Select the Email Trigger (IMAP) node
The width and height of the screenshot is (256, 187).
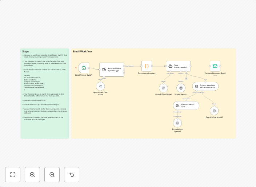pos(84,68)
